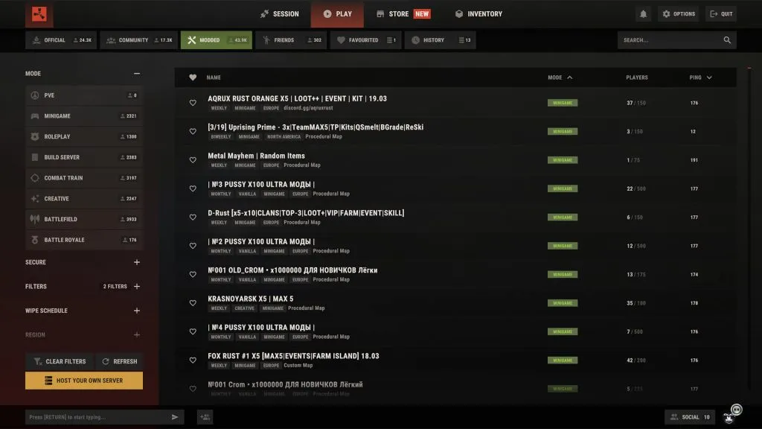The width and height of the screenshot is (762, 429).
Task: Favourite №2 PUSSY X100 server heart
Action: [193, 246]
